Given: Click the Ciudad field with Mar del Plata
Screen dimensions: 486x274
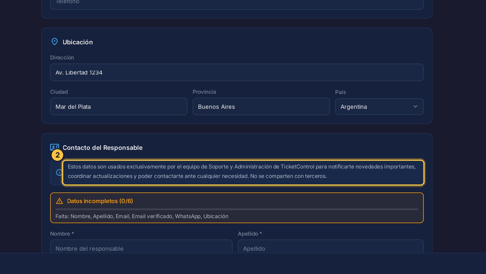Looking at the screenshot, I should coord(118,106).
